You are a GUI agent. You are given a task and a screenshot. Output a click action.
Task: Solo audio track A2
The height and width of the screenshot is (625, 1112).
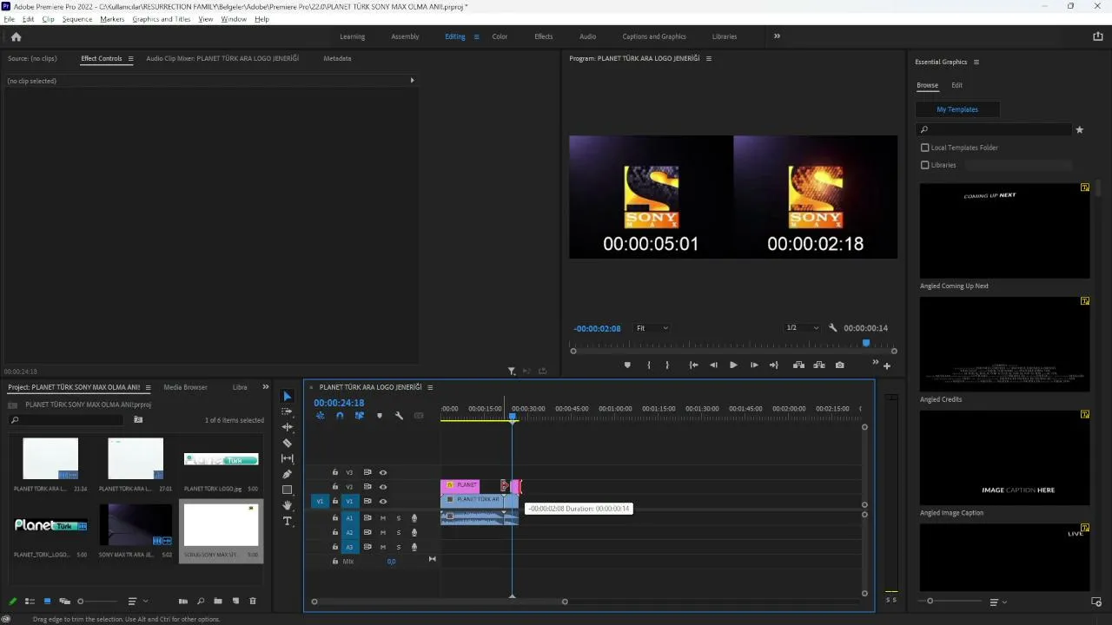point(399,532)
